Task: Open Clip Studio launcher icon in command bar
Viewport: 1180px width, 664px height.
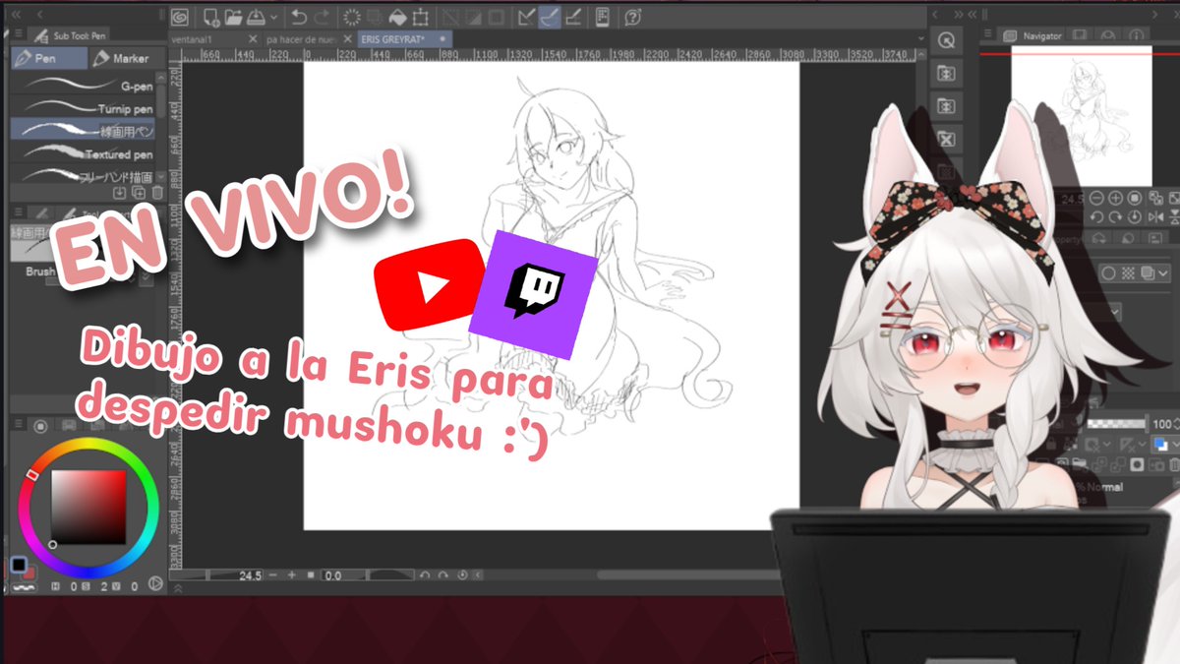Action: (x=180, y=17)
